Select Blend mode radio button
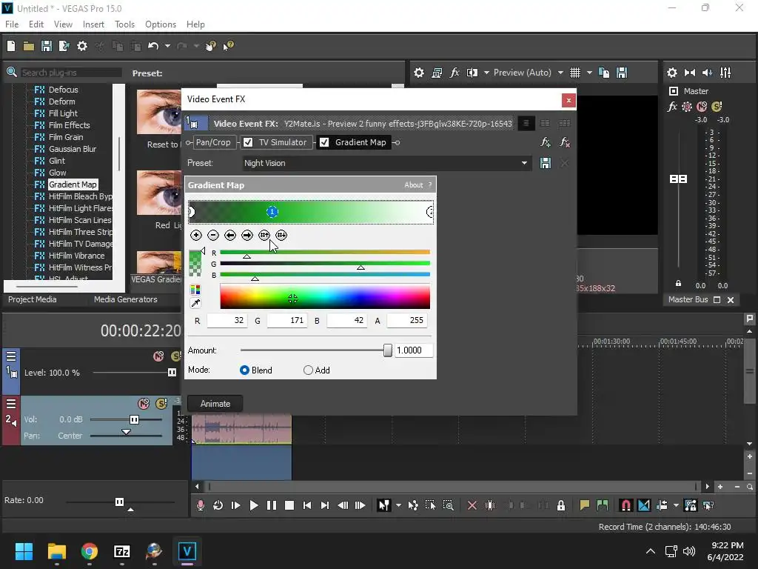Screen dimensions: 758x569 (244, 370)
